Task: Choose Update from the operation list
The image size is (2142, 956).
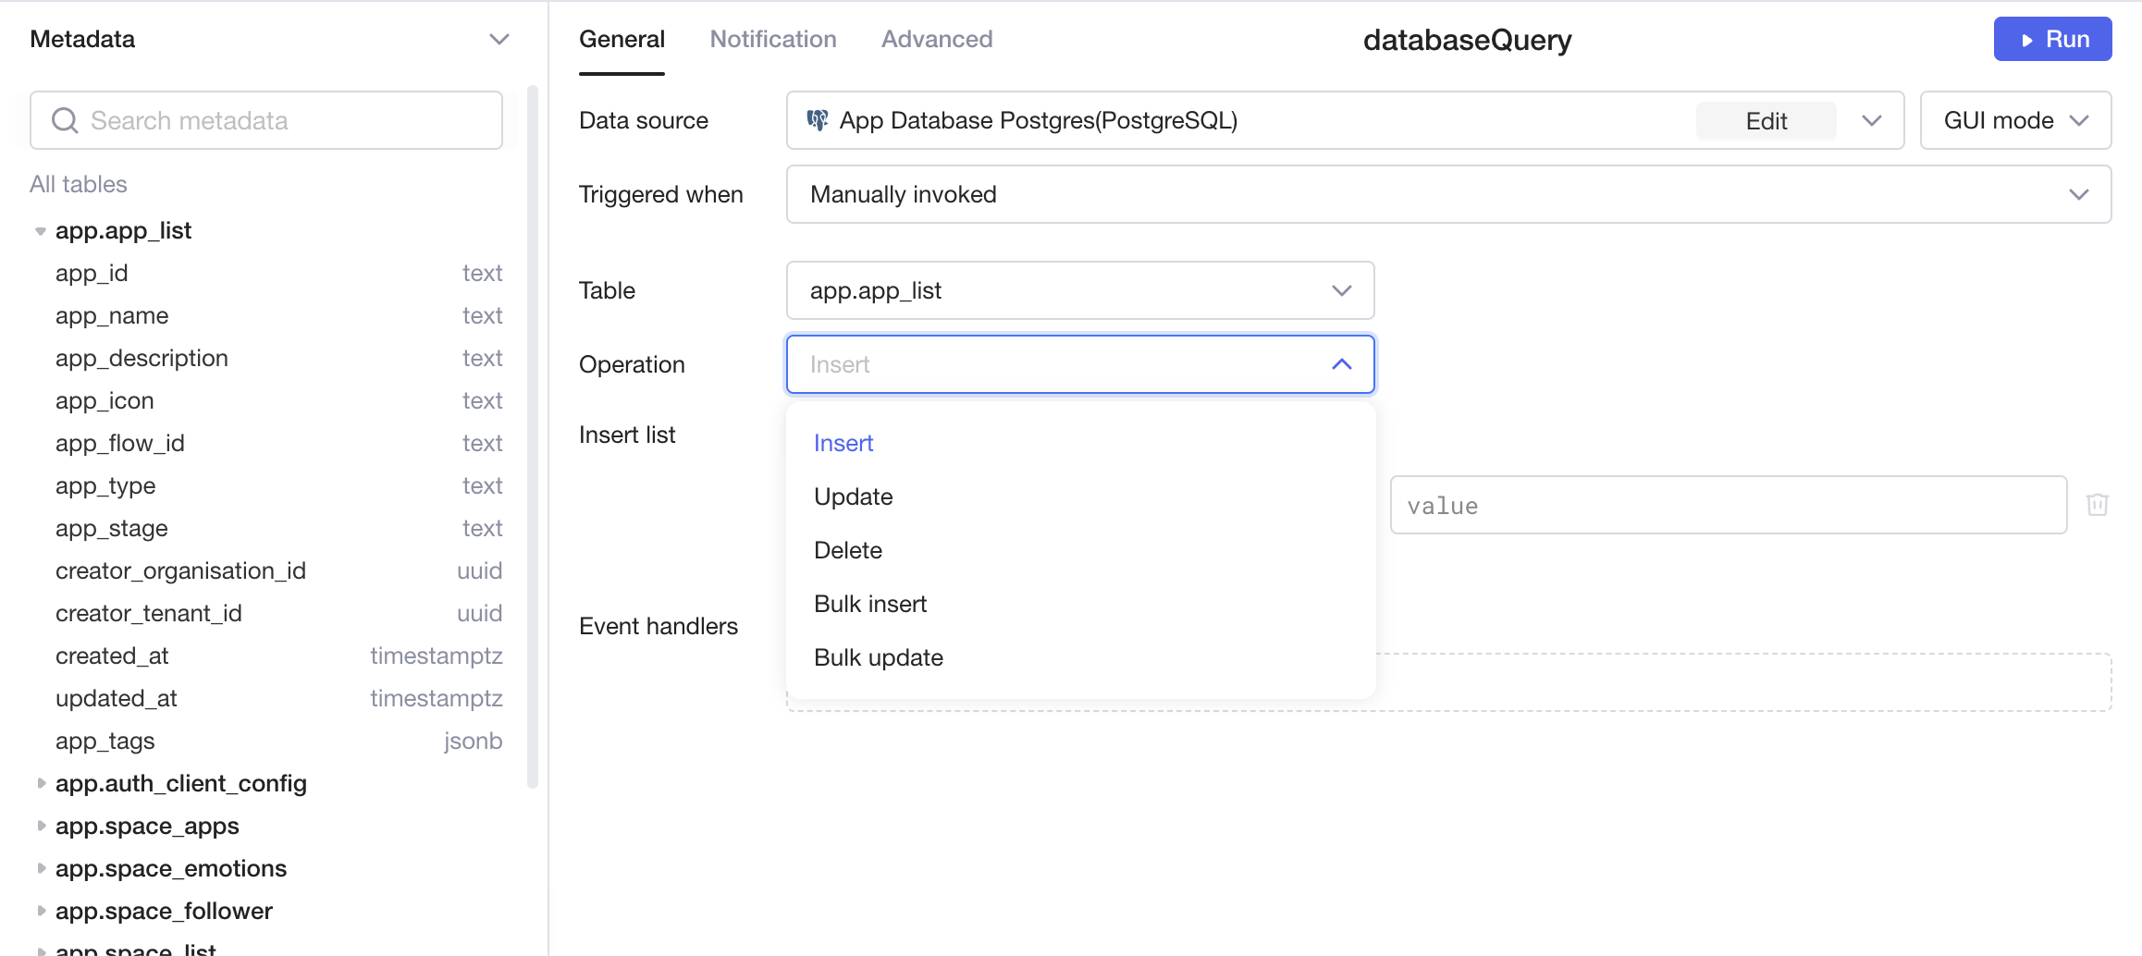Action: click(853, 496)
